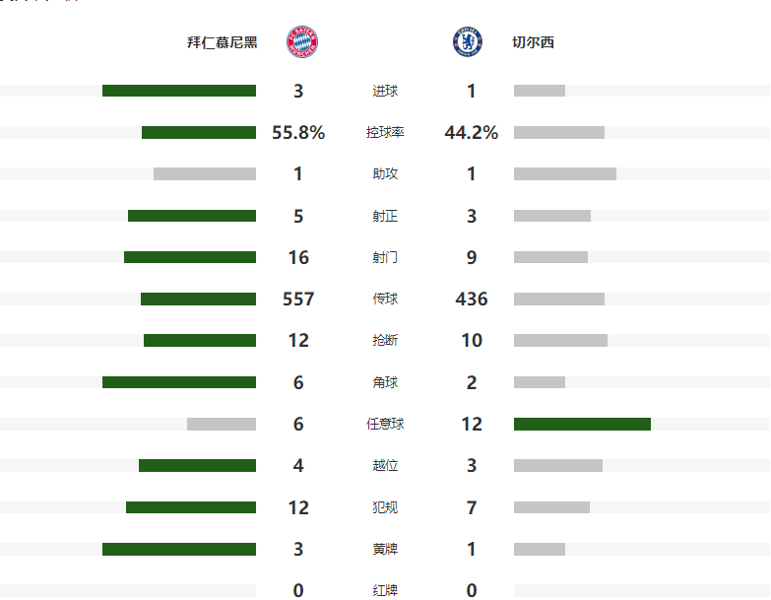Click Bayern's green 进球 bar
The width and height of the screenshot is (771, 600).
(x=179, y=91)
